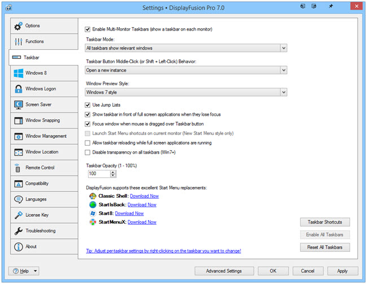Switch to the Options tab
The width and height of the screenshot is (367, 284).
[x=44, y=26]
